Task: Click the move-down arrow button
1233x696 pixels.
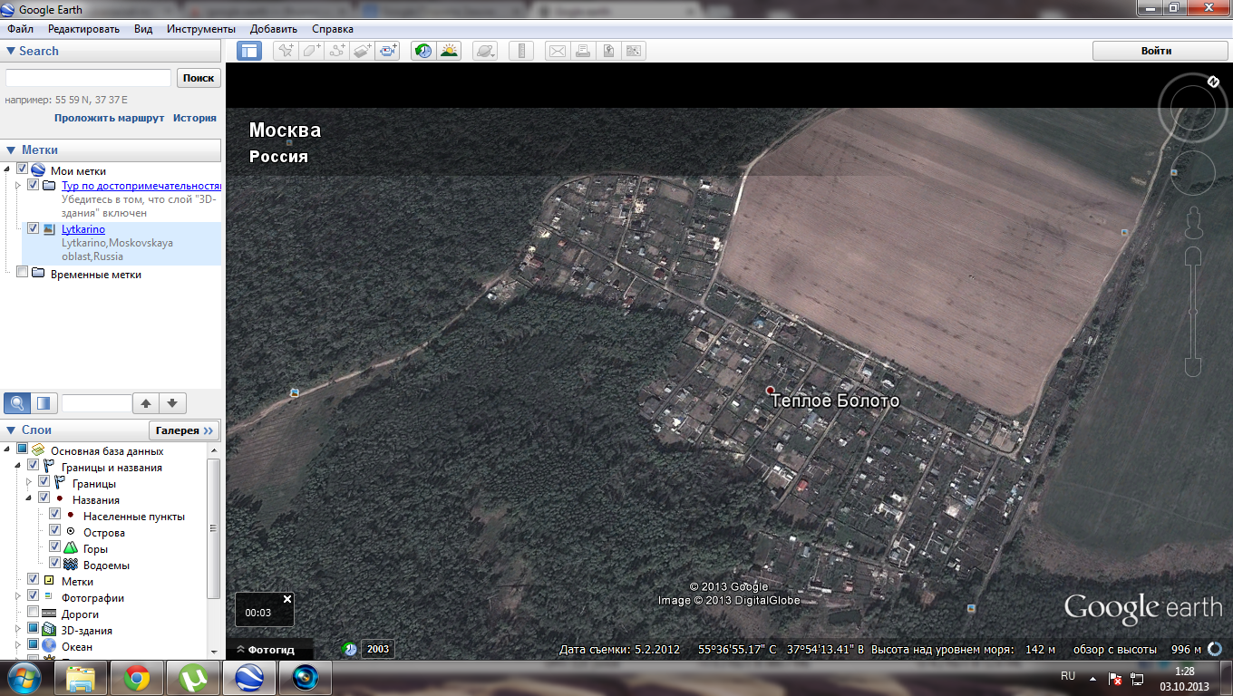Action: coord(173,403)
